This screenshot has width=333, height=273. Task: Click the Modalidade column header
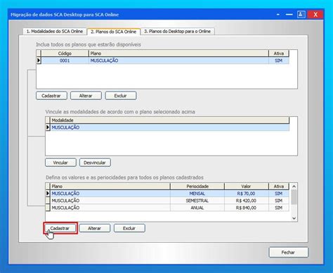pyautogui.click(x=169, y=120)
